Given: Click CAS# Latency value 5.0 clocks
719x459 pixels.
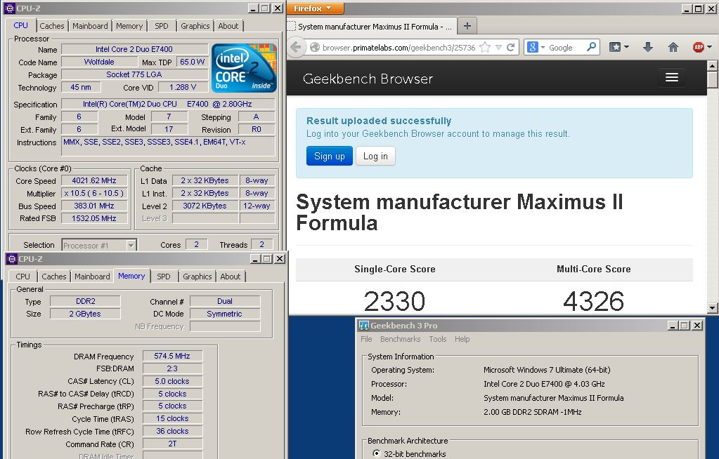Looking at the screenshot, I should pos(172,381).
